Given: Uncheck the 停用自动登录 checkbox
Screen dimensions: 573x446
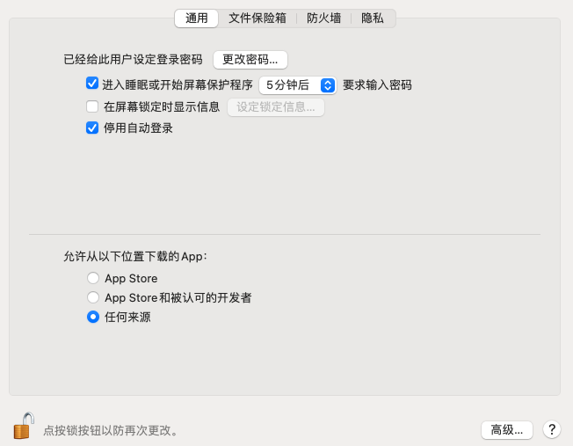Looking at the screenshot, I should [x=92, y=128].
